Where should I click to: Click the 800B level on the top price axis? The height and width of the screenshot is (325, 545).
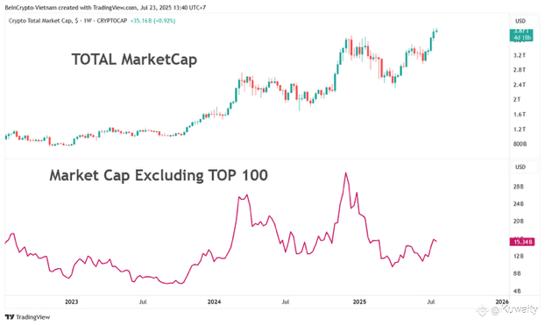point(520,144)
